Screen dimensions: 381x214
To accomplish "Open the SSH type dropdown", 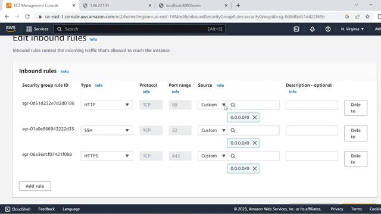I will click(x=107, y=130).
